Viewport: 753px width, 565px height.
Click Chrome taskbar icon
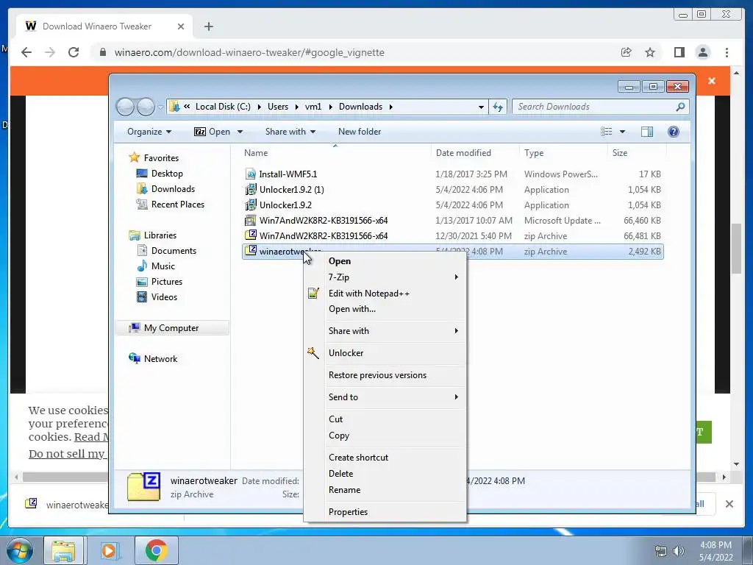(157, 550)
